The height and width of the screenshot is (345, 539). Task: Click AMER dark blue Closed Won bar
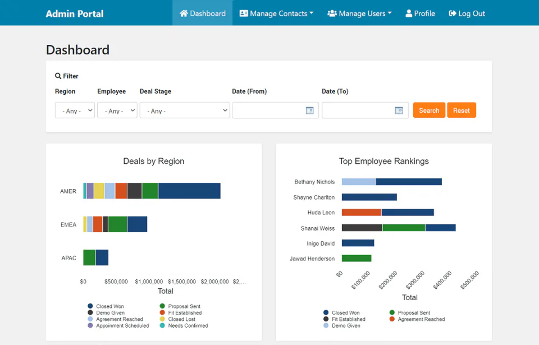[189, 191]
